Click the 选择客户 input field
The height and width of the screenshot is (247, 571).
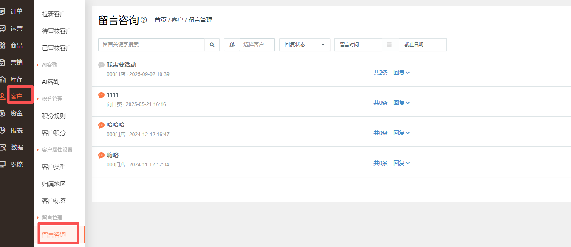(x=257, y=45)
